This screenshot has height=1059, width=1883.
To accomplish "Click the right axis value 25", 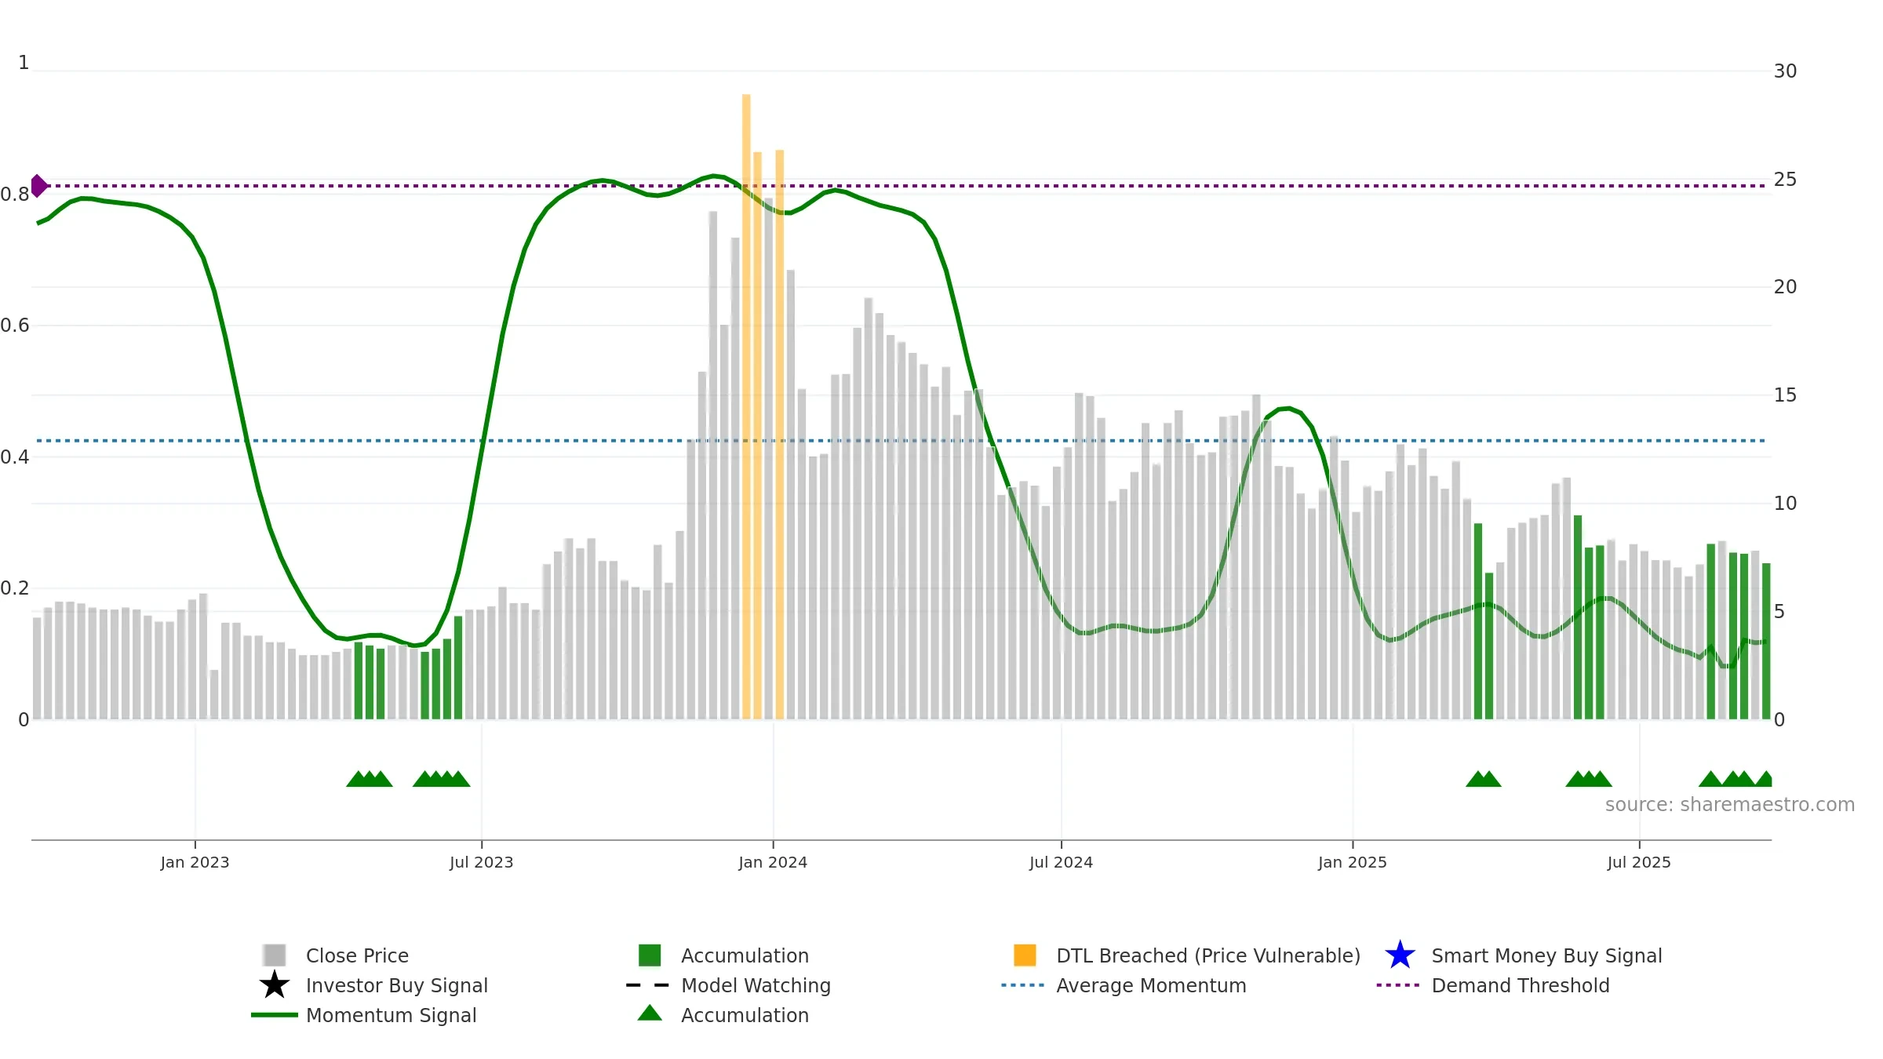I will [1786, 180].
